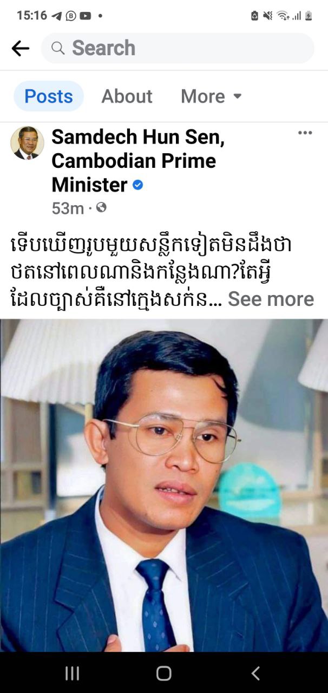Tap the Telegram notification icon in status bar
Viewport: 328px width, 693px height.
[57, 16]
